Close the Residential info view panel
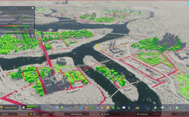 (33, 8)
